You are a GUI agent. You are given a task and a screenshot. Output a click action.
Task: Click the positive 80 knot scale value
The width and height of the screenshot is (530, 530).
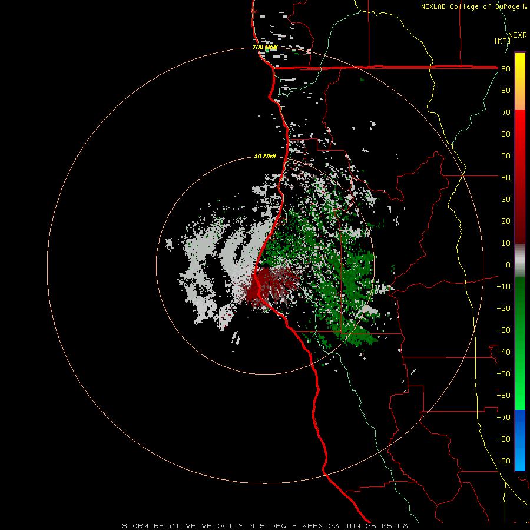click(x=506, y=91)
